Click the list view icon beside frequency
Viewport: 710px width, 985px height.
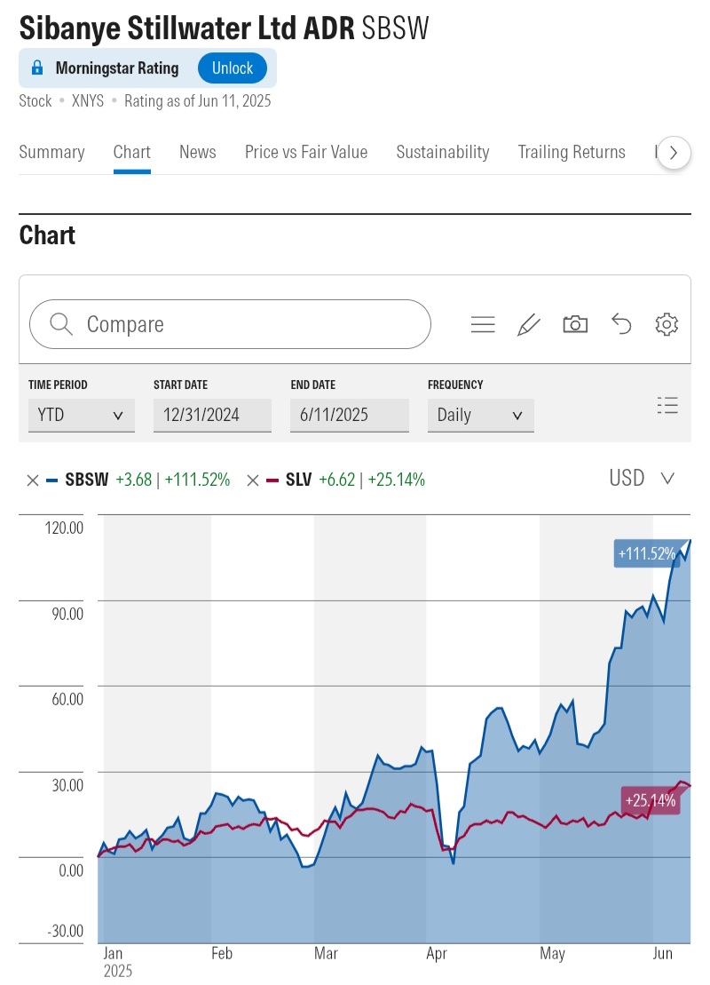pyautogui.click(x=667, y=405)
